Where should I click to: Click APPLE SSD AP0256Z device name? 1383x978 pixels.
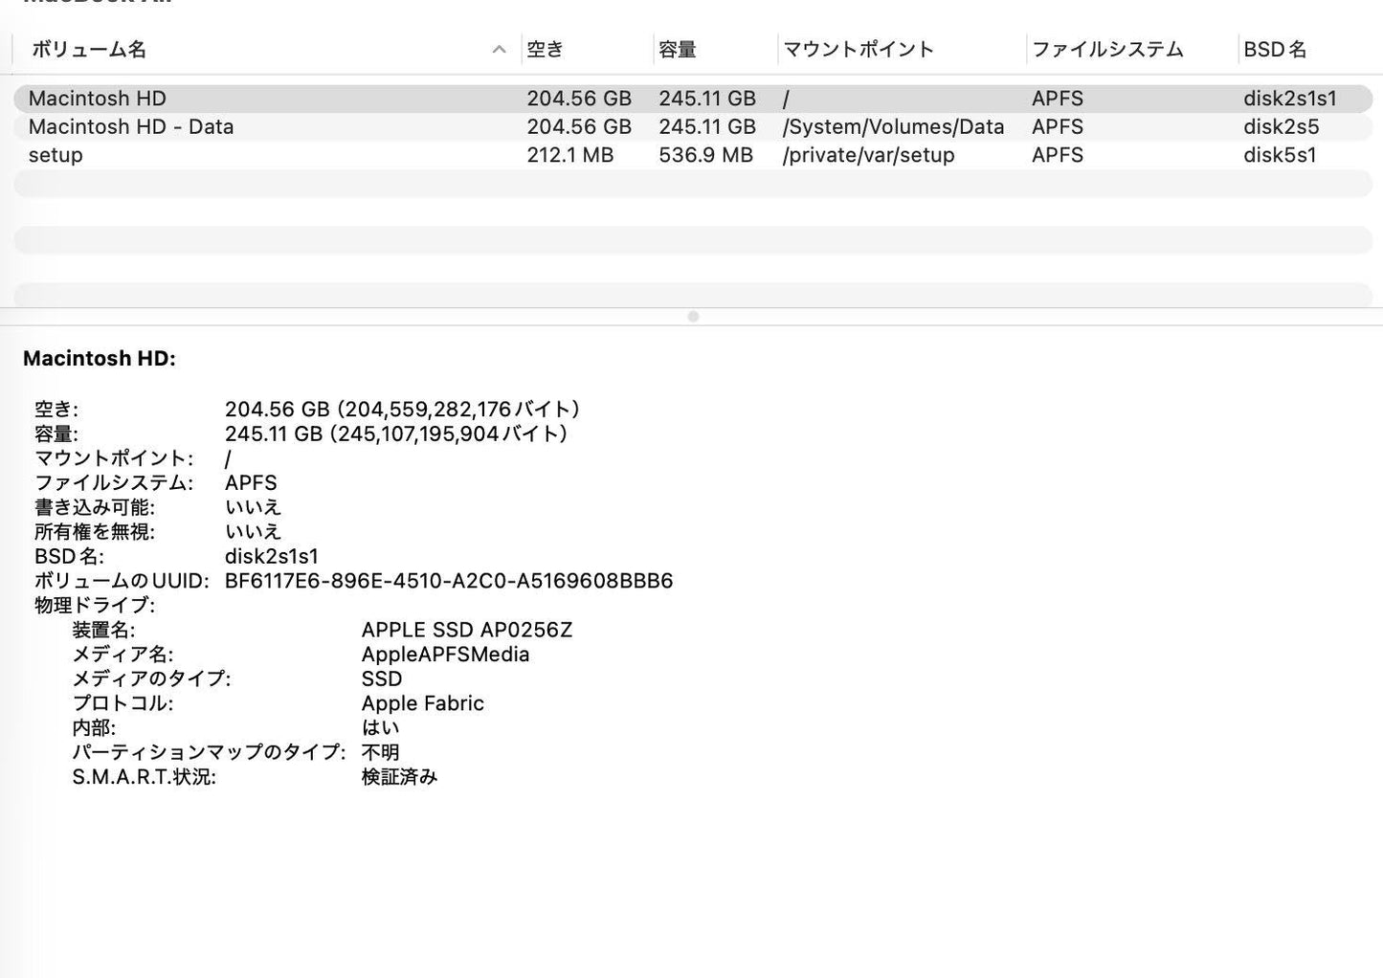tap(467, 630)
